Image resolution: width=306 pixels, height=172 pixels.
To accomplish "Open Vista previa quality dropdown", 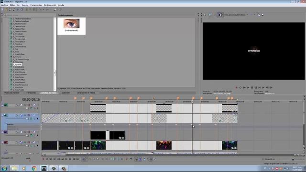I will point(236,15).
